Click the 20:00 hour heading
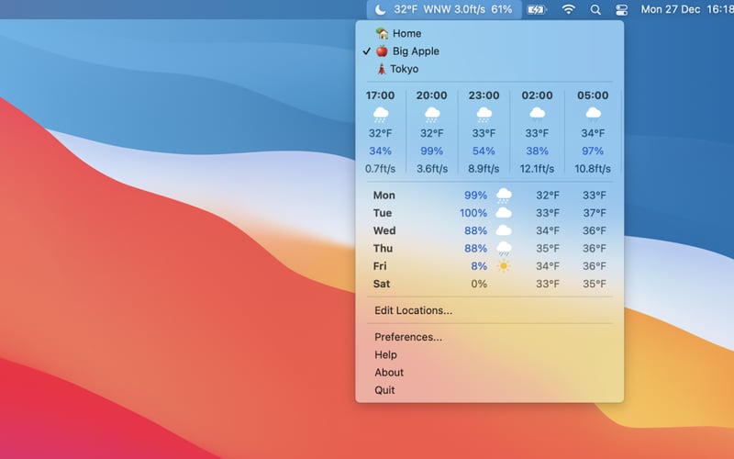The width and height of the screenshot is (734, 459). (431, 95)
